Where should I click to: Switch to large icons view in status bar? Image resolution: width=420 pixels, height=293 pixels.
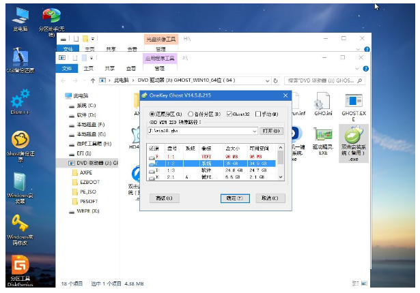[x=364, y=283]
